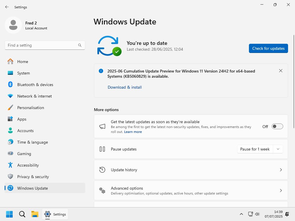This screenshot has width=295, height=221.
Task: Open the System settings section
Action: [x=23, y=73]
